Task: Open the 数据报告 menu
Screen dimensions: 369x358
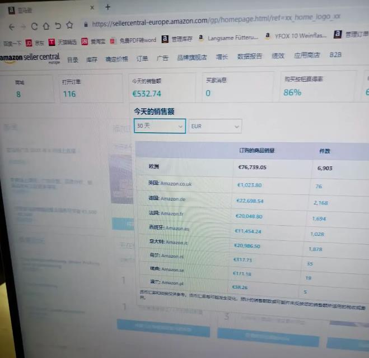Action: coord(250,56)
